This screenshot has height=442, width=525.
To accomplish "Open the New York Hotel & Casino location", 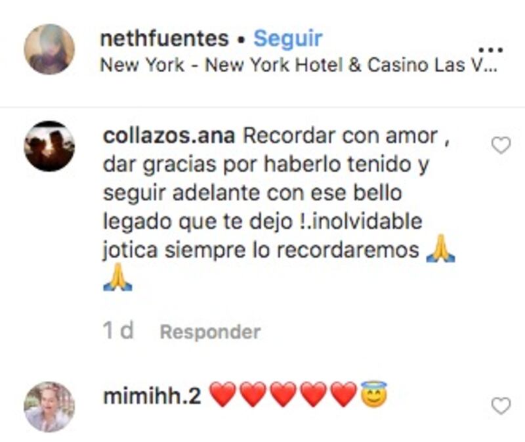I will pos(299,64).
